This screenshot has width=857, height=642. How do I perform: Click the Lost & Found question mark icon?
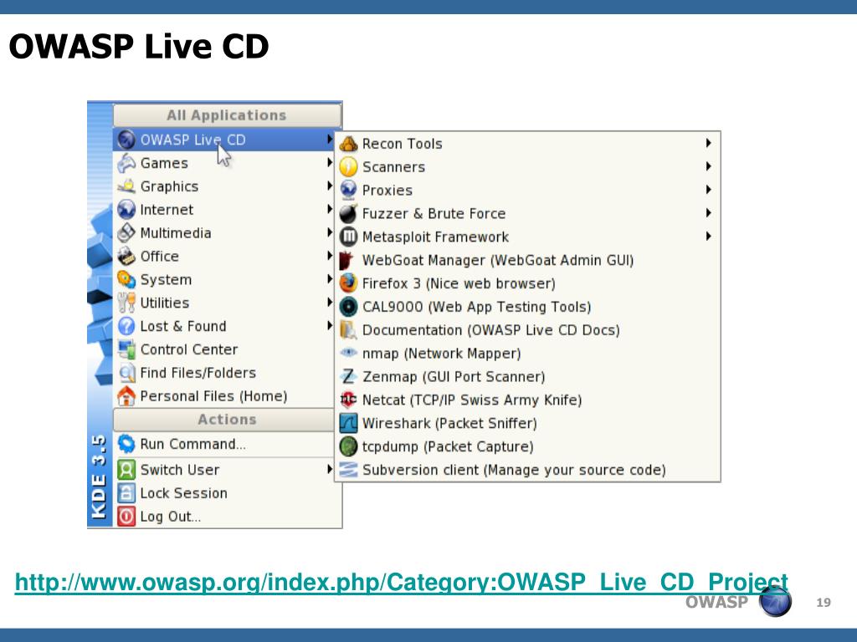click(126, 326)
